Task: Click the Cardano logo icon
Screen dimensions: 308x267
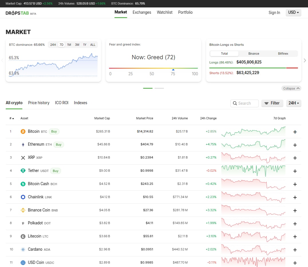Action: point(23,250)
